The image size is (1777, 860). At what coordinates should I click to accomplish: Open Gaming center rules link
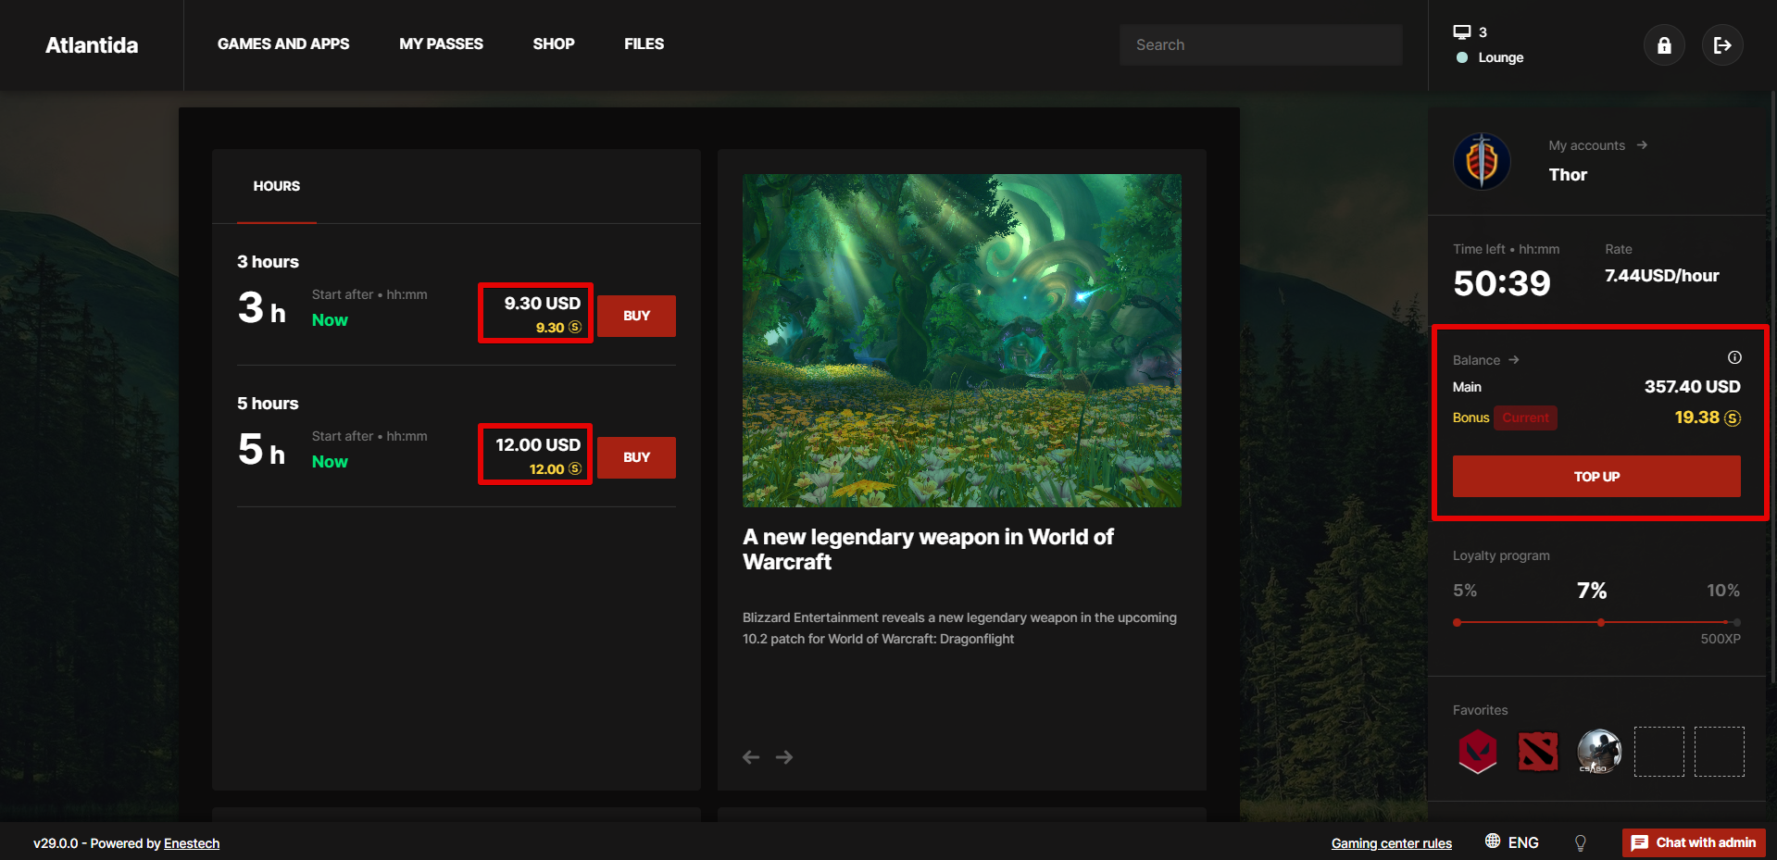click(1391, 843)
